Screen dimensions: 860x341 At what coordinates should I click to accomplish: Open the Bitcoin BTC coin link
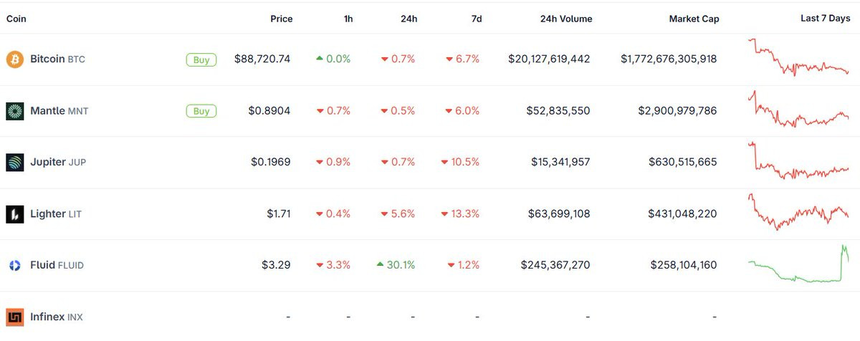click(57, 59)
